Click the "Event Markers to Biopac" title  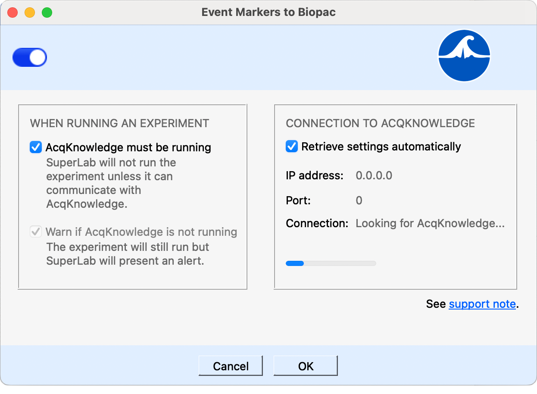tap(268, 12)
